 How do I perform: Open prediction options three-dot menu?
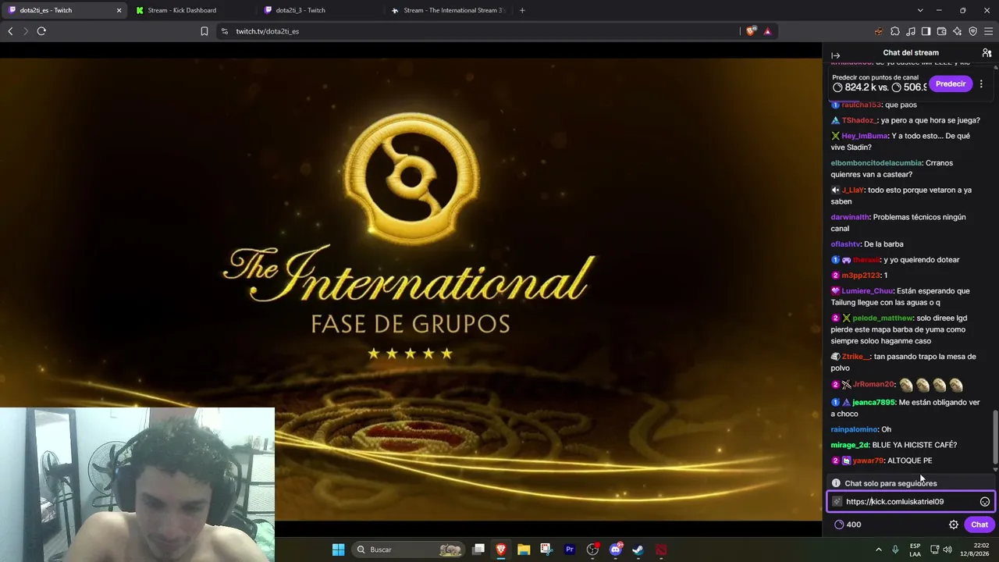[982, 84]
